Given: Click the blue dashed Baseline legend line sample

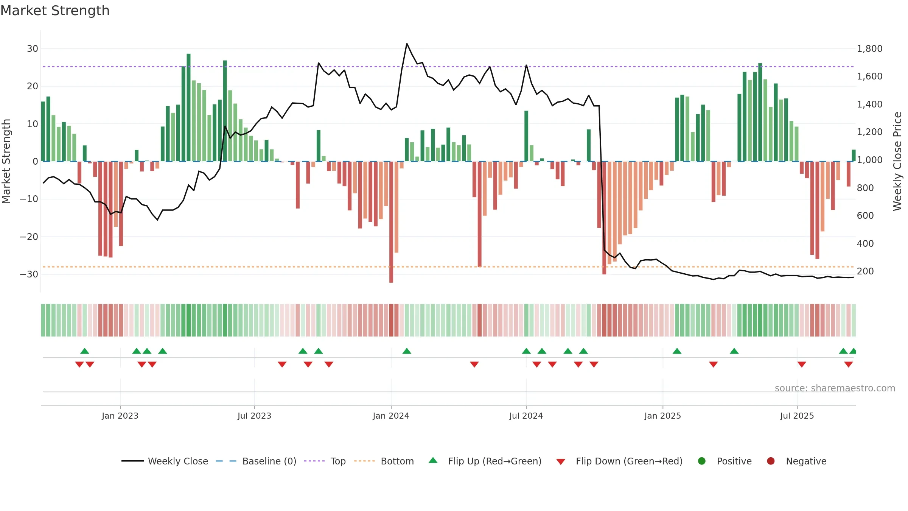Looking at the screenshot, I should 226,461.
